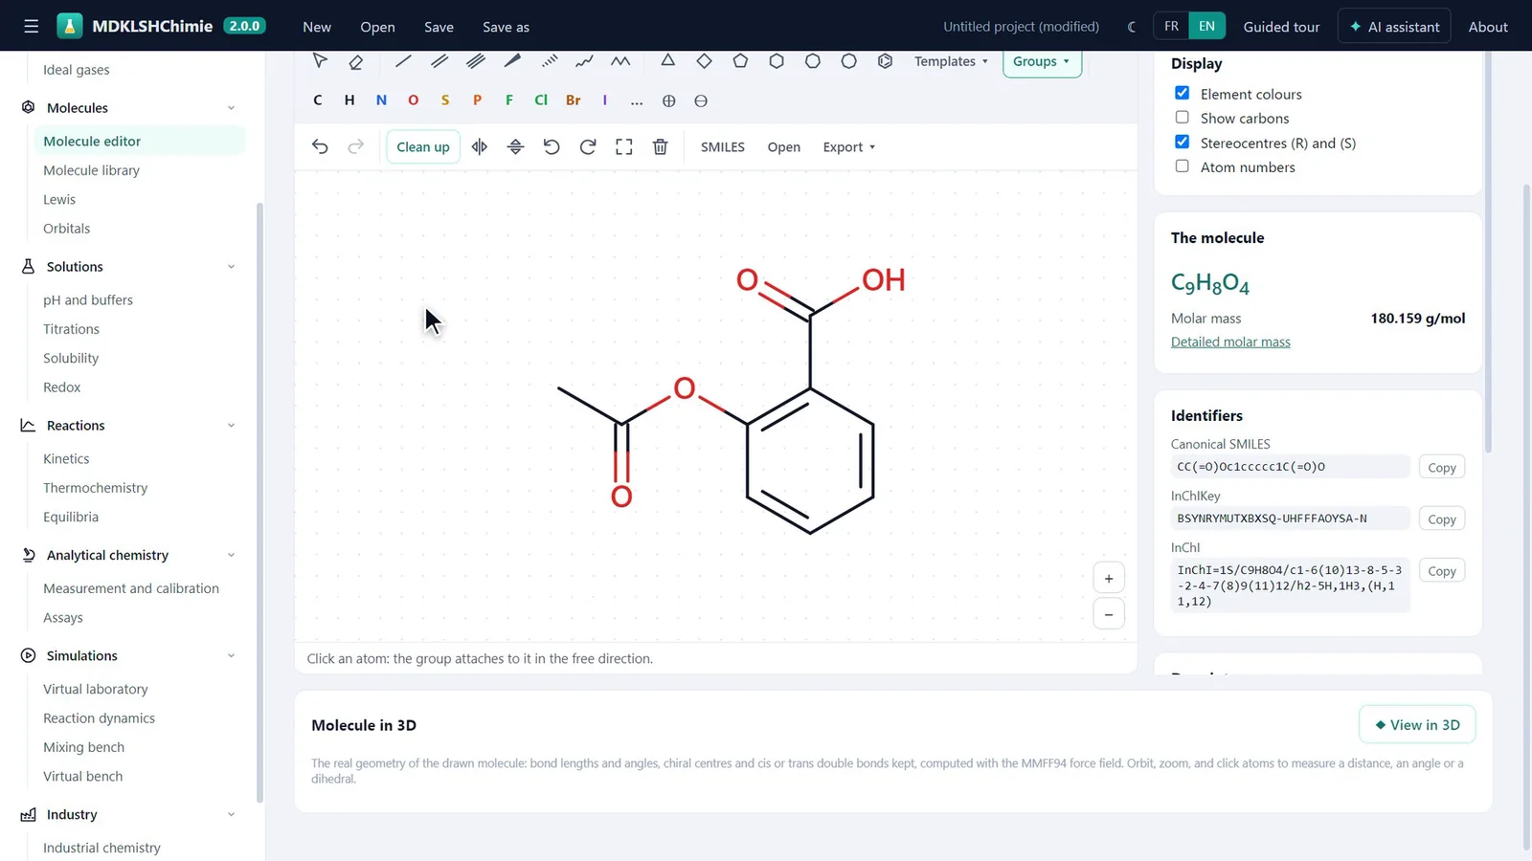Click the Clean up button
Screen dimensions: 1532x861
[x=423, y=146]
